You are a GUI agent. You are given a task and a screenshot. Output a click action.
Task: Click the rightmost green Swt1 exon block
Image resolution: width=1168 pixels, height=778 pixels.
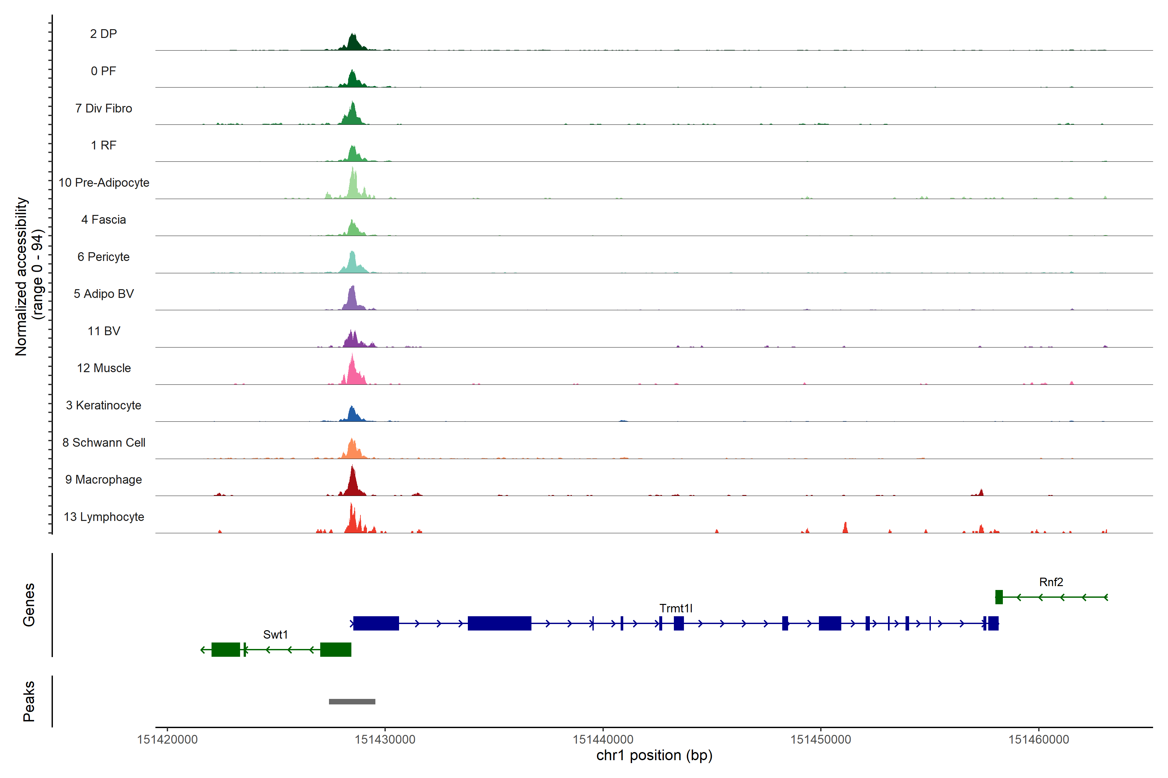pos(336,650)
